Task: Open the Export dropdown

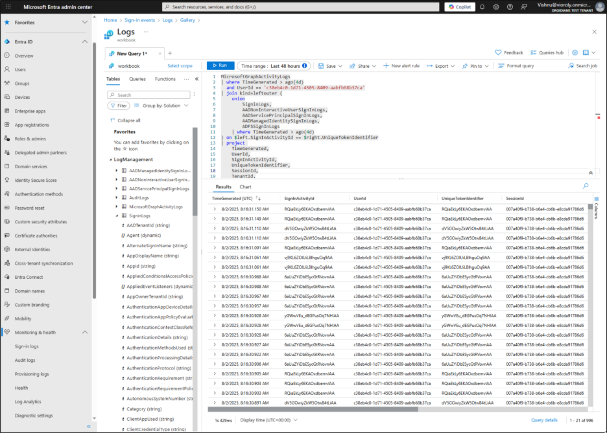Action: (x=440, y=66)
